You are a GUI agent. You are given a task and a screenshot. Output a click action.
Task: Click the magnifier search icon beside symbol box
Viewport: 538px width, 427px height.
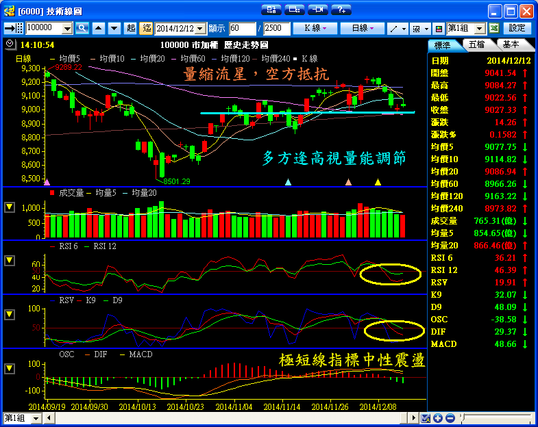[82, 28]
